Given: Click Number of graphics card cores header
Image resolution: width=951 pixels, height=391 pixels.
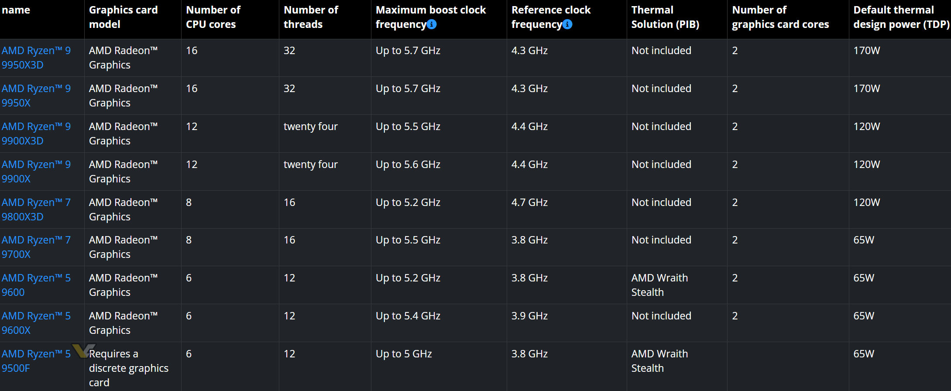Looking at the screenshot, I should click(780, 17).
